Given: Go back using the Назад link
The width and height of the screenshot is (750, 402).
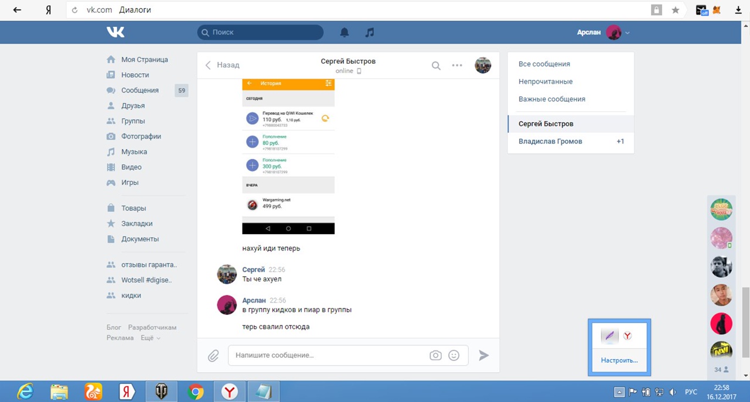Looking at the screenshot, I should [x=222, y=65].
